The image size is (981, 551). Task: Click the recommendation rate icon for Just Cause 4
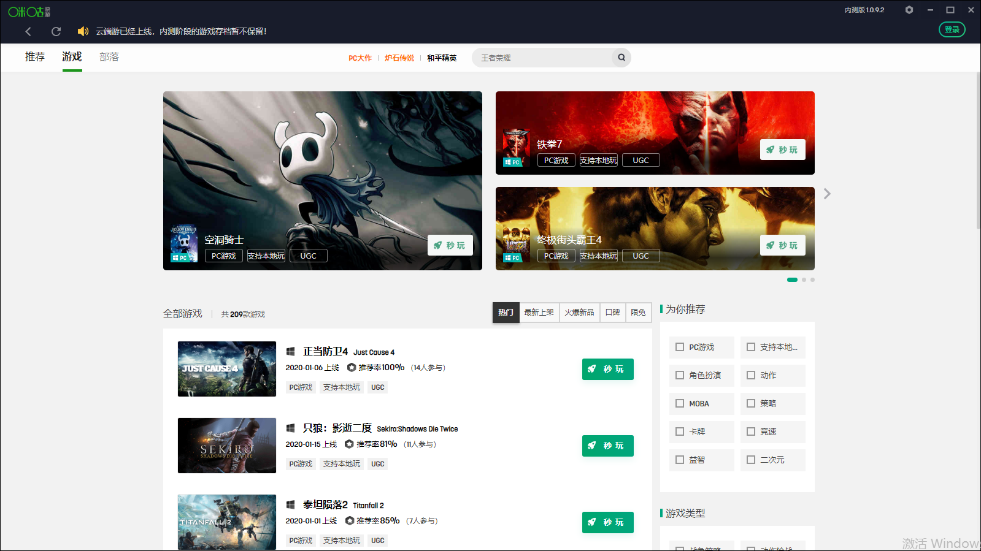(x=352, y=368)
